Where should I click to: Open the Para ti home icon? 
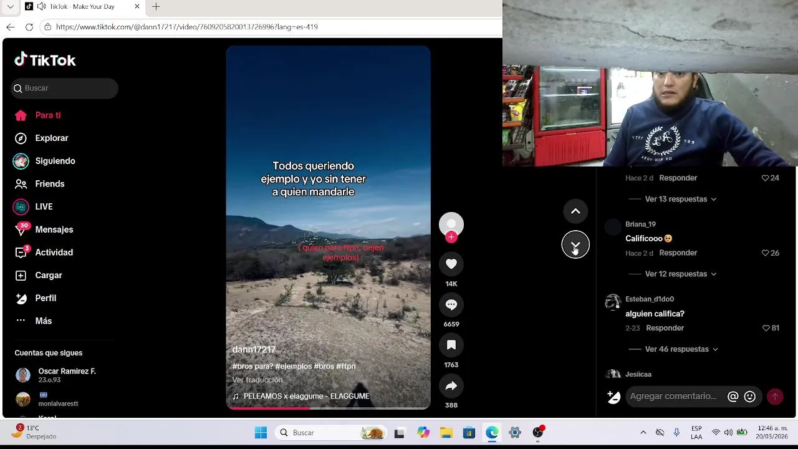21,115
